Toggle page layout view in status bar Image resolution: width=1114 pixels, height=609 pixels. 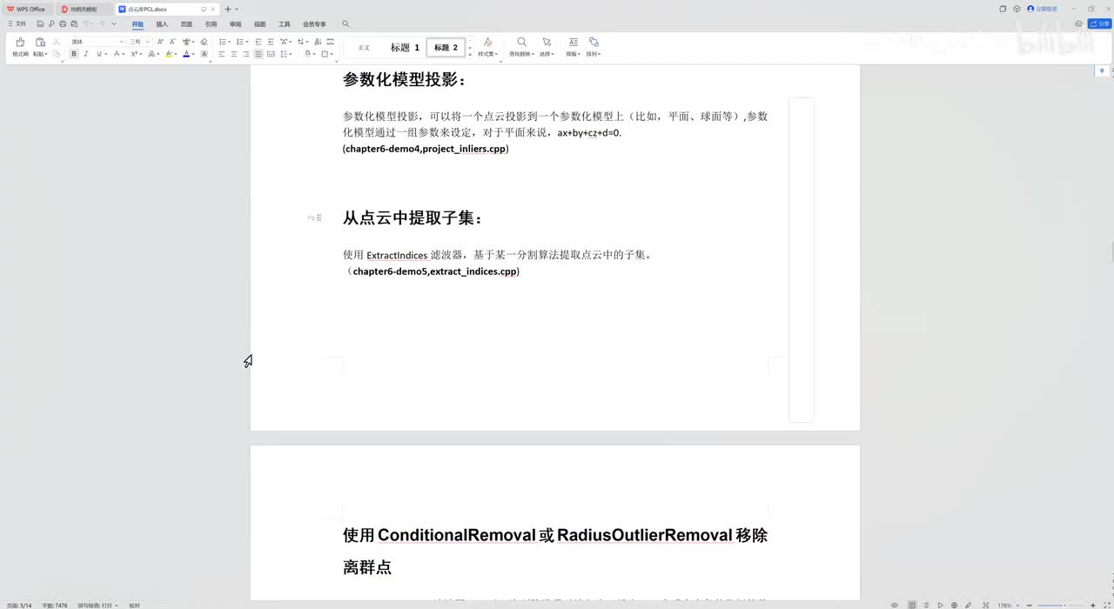click(911, 605)
